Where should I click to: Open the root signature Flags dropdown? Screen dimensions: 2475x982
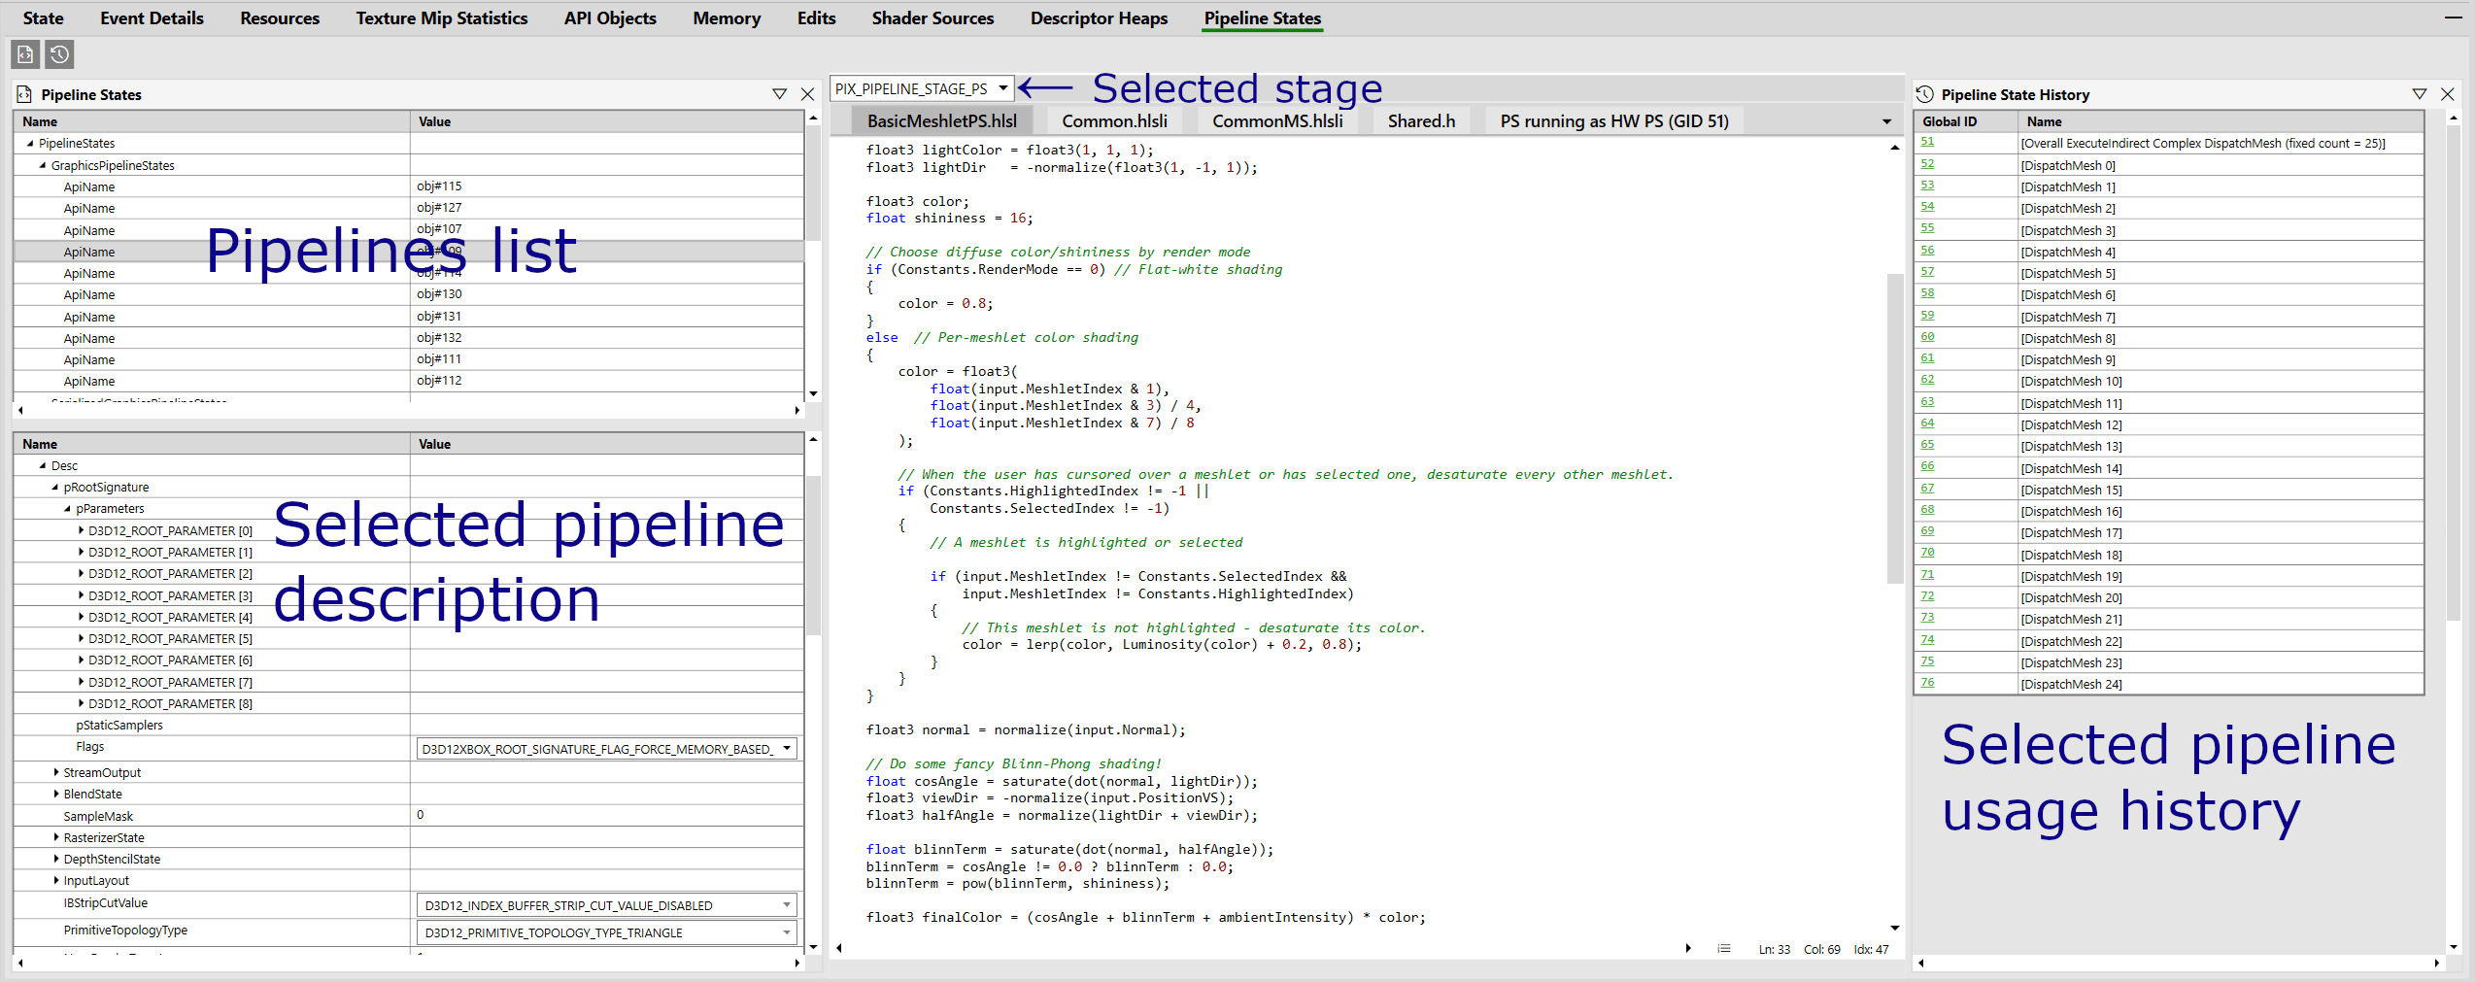point(607,749)
